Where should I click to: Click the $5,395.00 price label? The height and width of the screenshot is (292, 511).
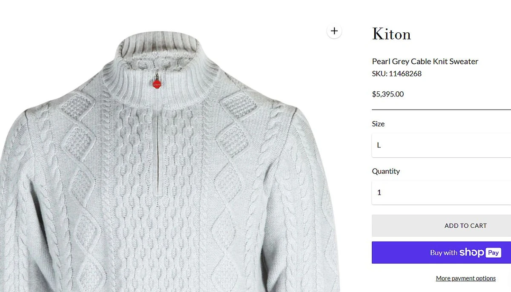click(388, 94)
